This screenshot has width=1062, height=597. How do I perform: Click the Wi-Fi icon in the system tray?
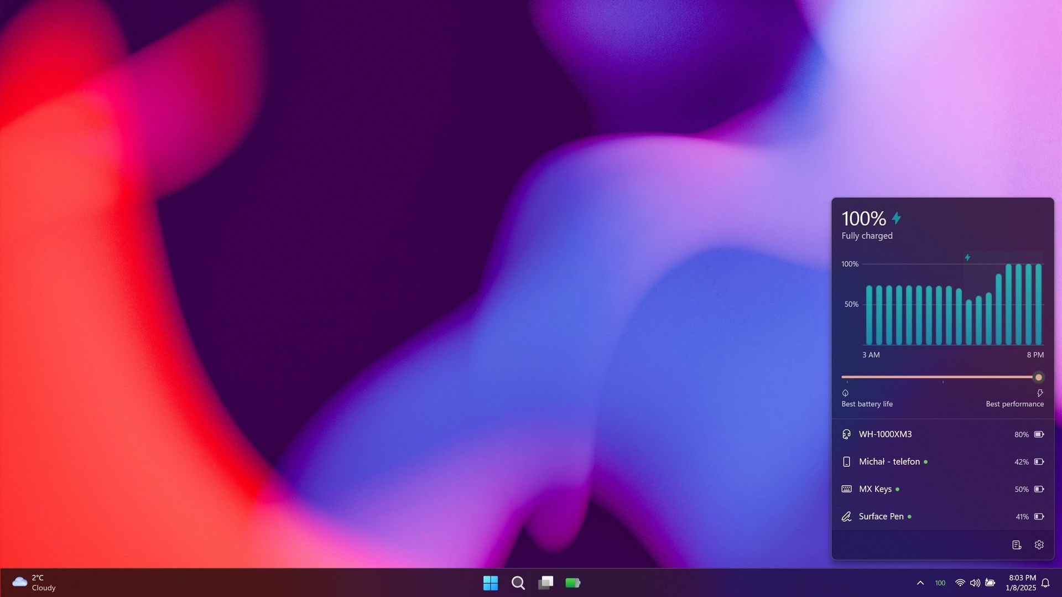[959, 583]
